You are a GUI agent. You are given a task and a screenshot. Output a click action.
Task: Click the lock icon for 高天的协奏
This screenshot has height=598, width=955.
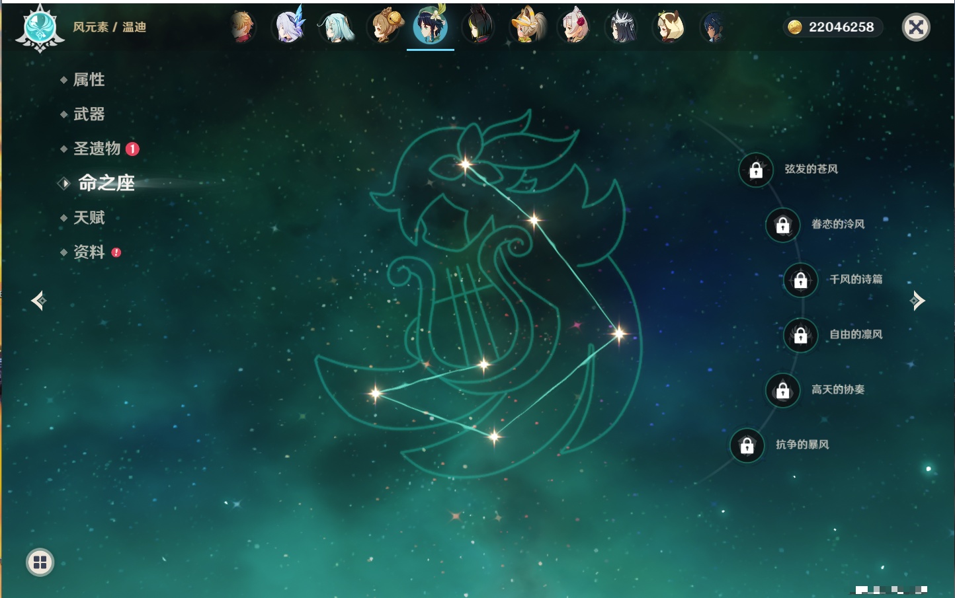[x=783, y=391]
